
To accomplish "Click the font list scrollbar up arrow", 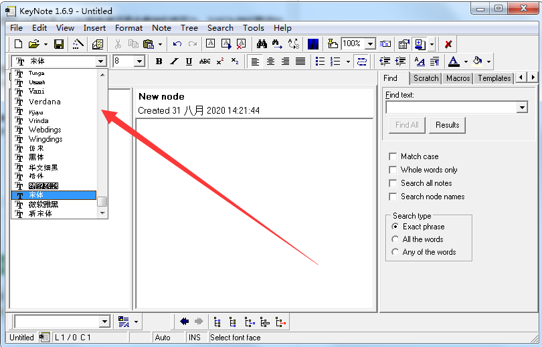I will click(x=102, y=75).
